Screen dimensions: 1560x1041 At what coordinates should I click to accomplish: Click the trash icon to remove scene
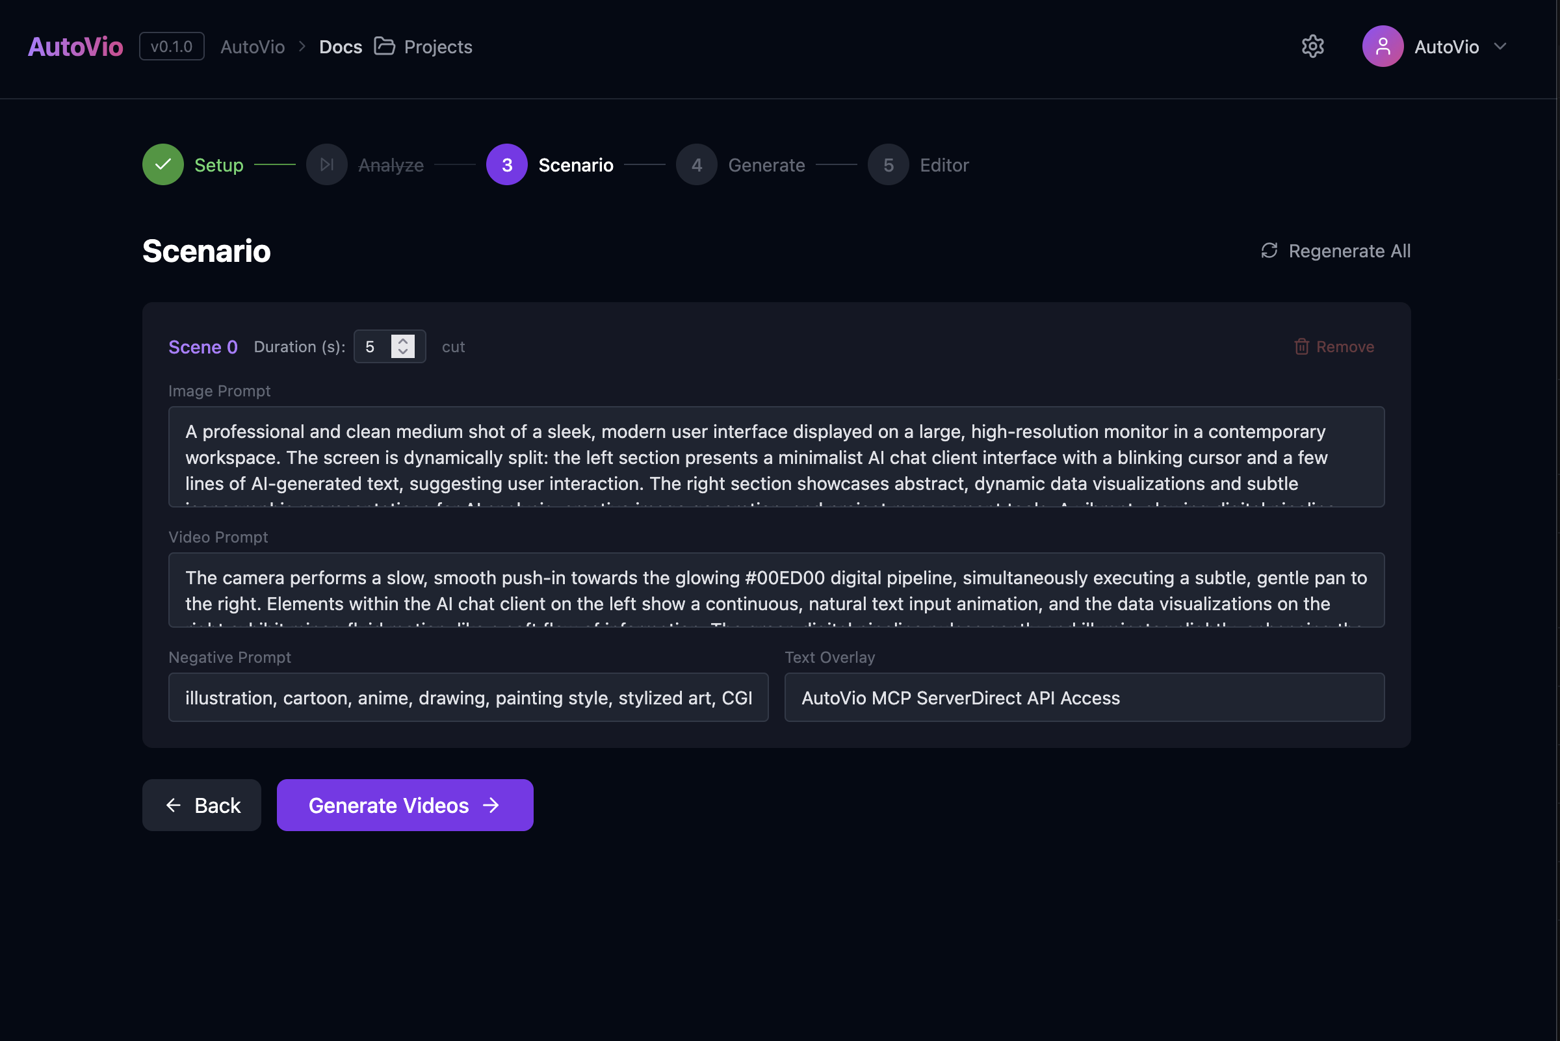[x=1301, y=346]
